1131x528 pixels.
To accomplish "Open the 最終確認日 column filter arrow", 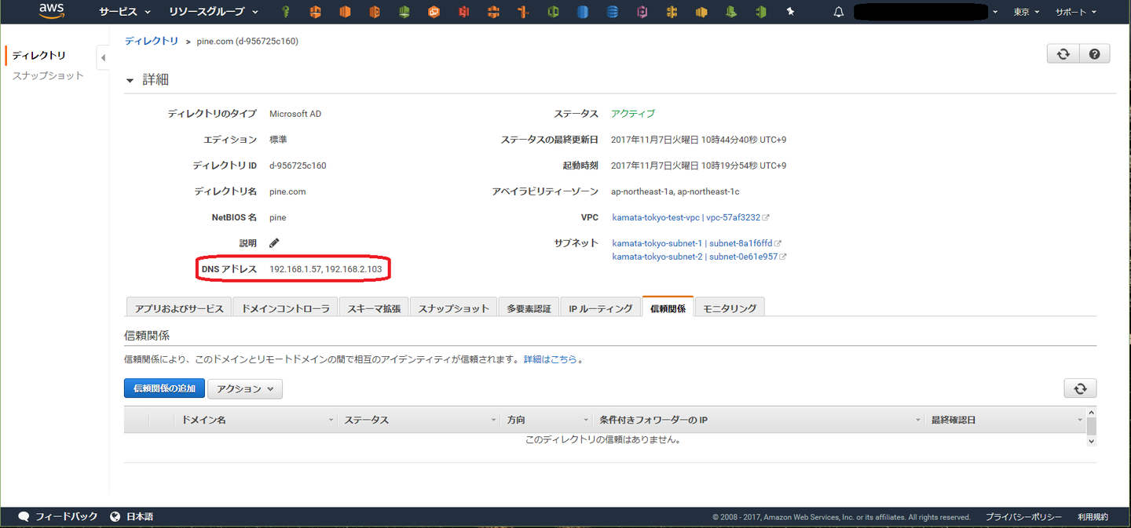I will pyautogui.click(x=1080, y=421).
